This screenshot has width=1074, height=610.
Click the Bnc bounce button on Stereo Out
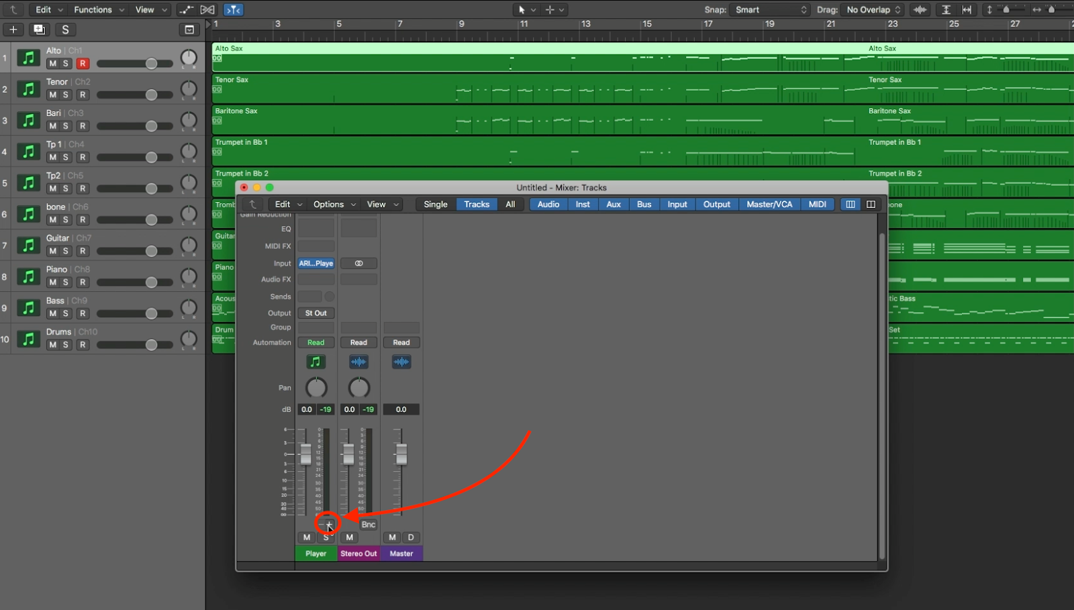coord(367,524)
